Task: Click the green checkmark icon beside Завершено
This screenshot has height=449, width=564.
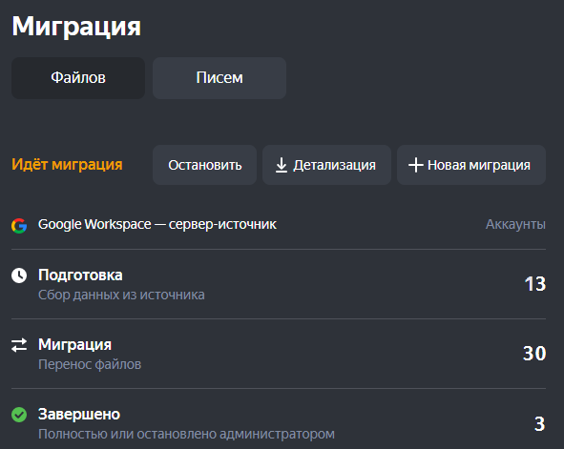Action: (19, 415)
